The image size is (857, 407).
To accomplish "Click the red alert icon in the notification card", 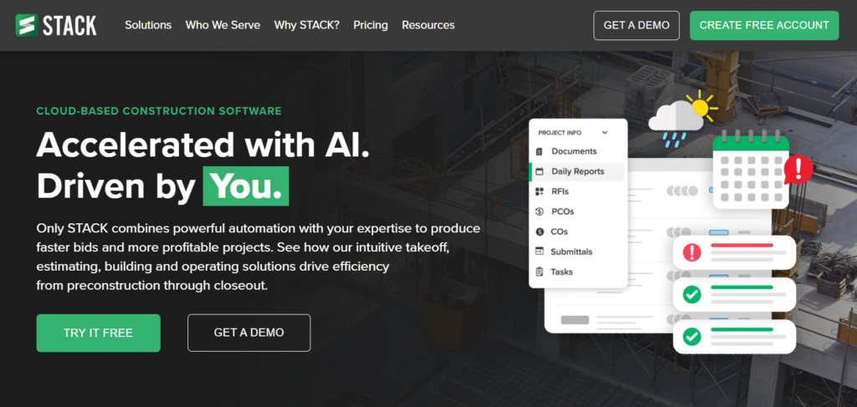I will click(x=692, y=252).
